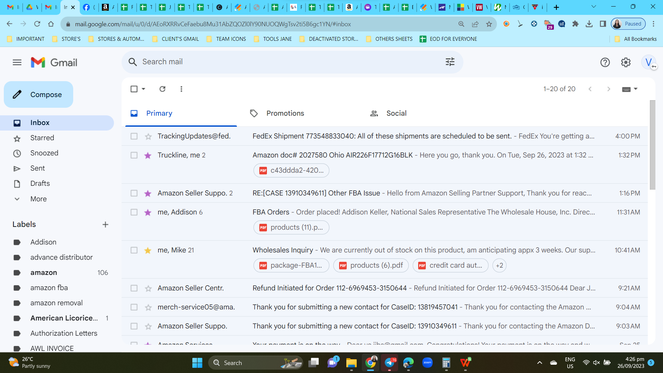Click the Compose button
663x373 pixels.
(38, 95)
